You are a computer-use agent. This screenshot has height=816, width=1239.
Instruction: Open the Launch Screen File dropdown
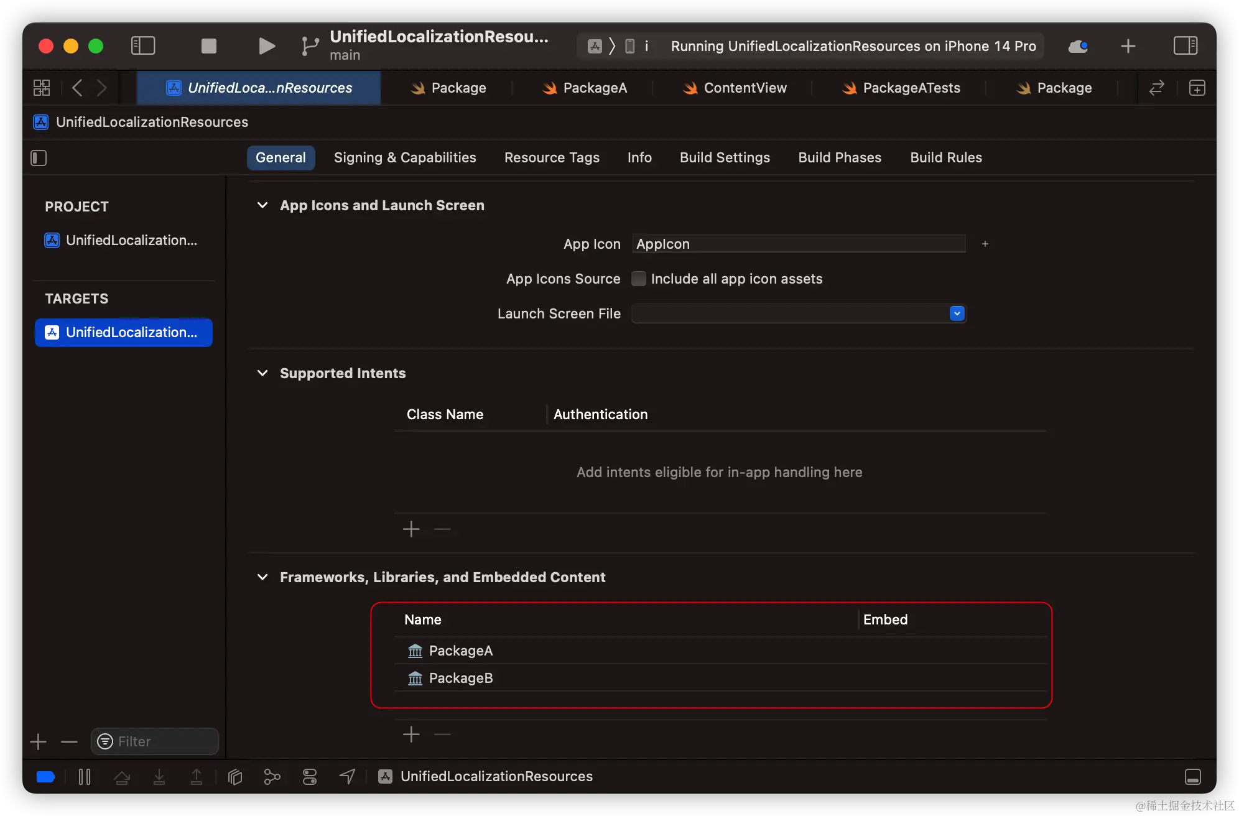pos(957,313)
